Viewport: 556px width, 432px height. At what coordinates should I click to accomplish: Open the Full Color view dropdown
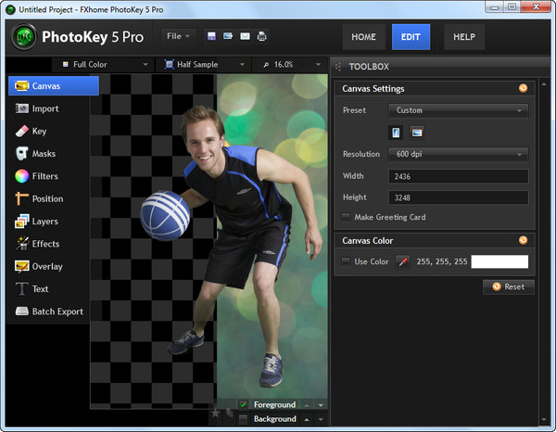(104, 65)
